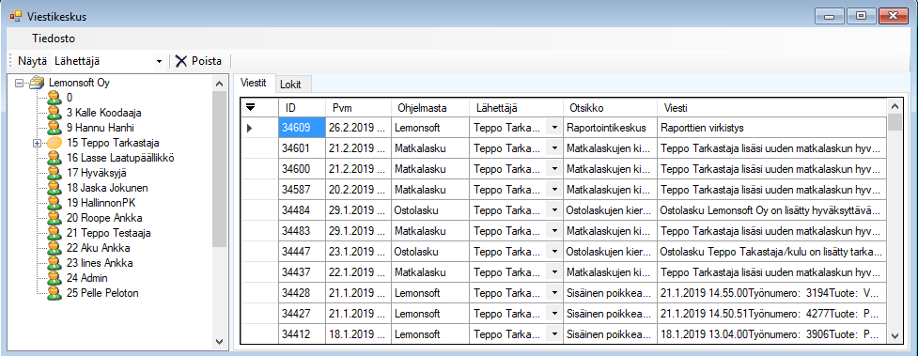This screenshot has width=918, height=356.
Task: Click the message grid scroll-down arrow
Action: click(895, 336)
